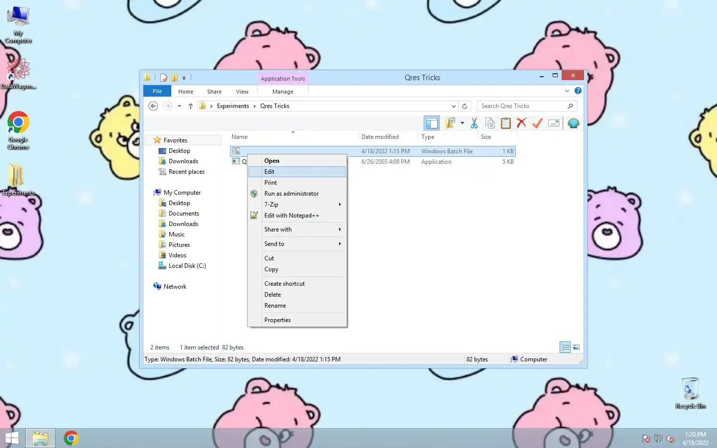Sort by the Name column header

click(293, 137)
